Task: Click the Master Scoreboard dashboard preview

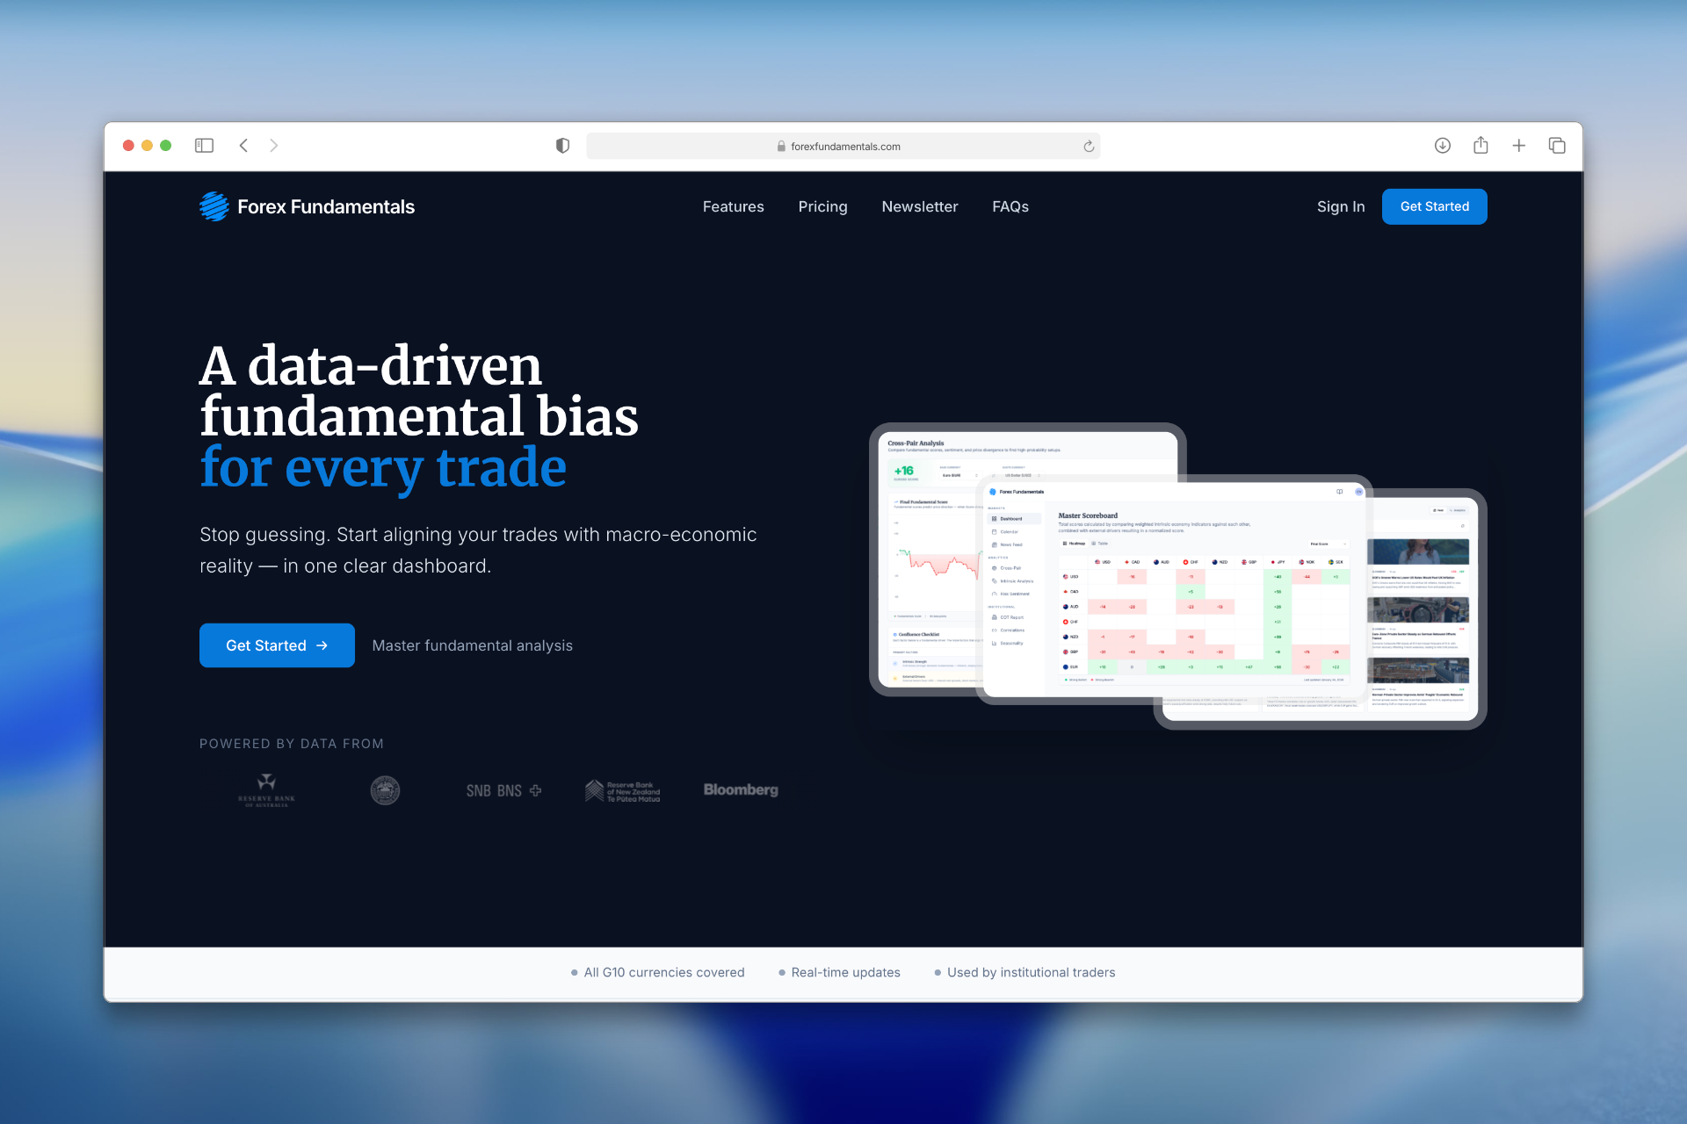Action: pos(1174,588)
